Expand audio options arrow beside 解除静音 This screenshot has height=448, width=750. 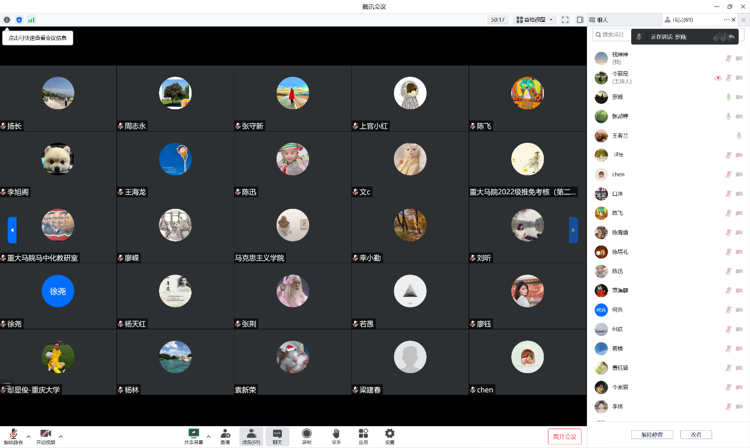(28, 436)
